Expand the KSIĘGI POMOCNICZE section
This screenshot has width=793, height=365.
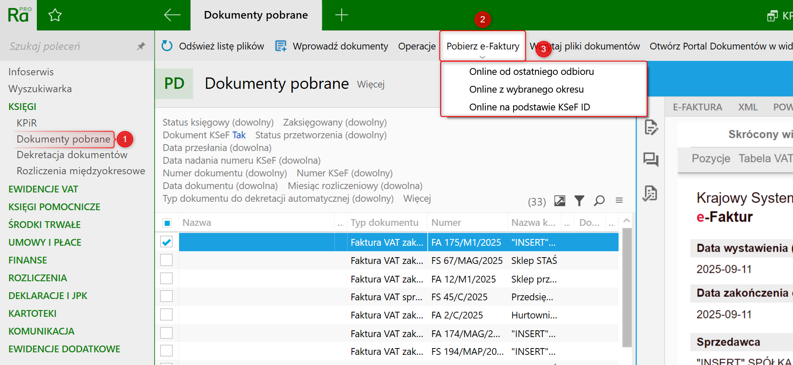point(54,207)
